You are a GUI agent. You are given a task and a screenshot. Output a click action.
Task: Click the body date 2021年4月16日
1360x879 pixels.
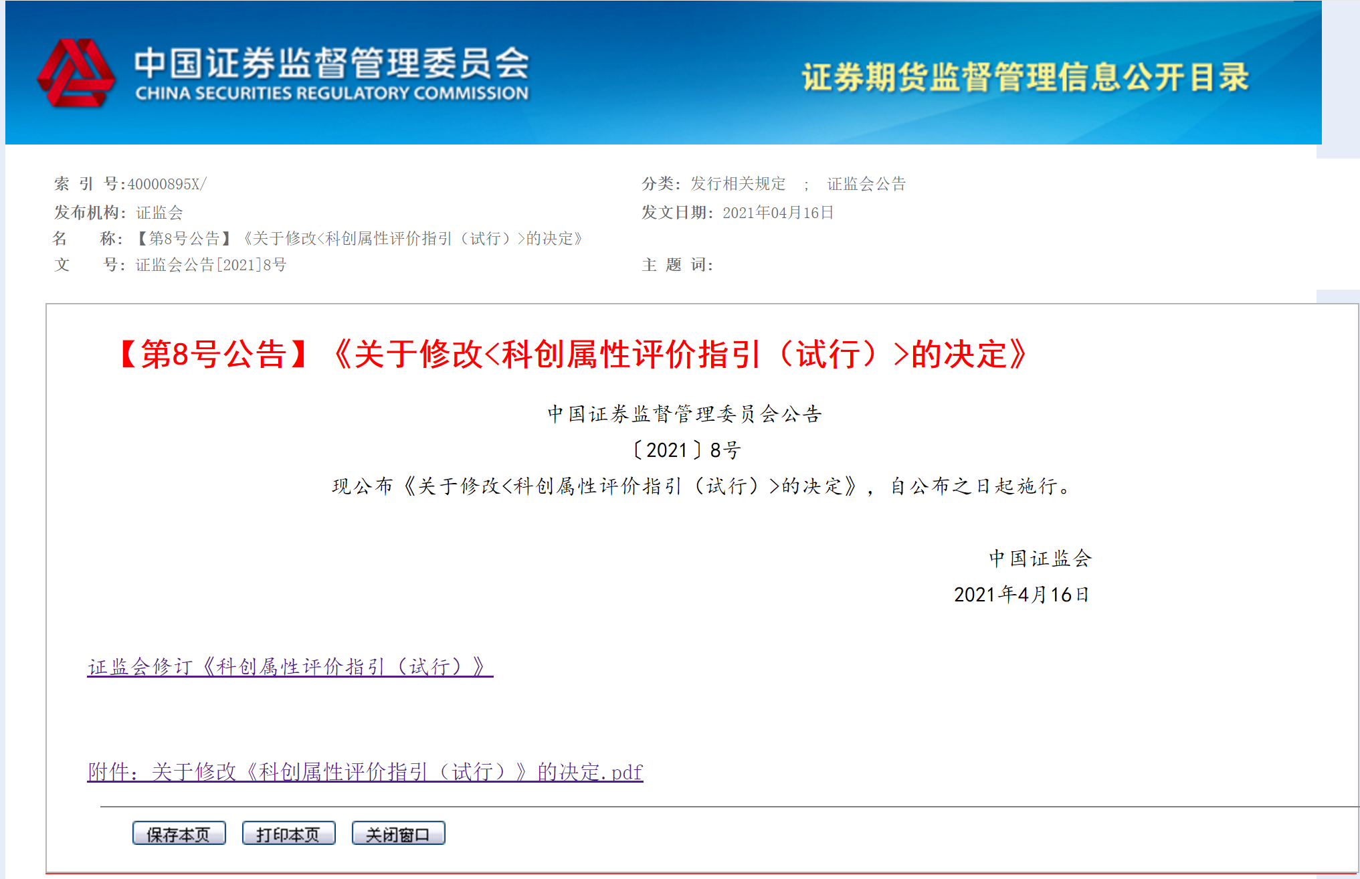tap(1022, 594)
